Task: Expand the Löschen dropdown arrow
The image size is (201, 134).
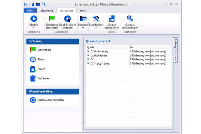Action: (x=83, y=28)
